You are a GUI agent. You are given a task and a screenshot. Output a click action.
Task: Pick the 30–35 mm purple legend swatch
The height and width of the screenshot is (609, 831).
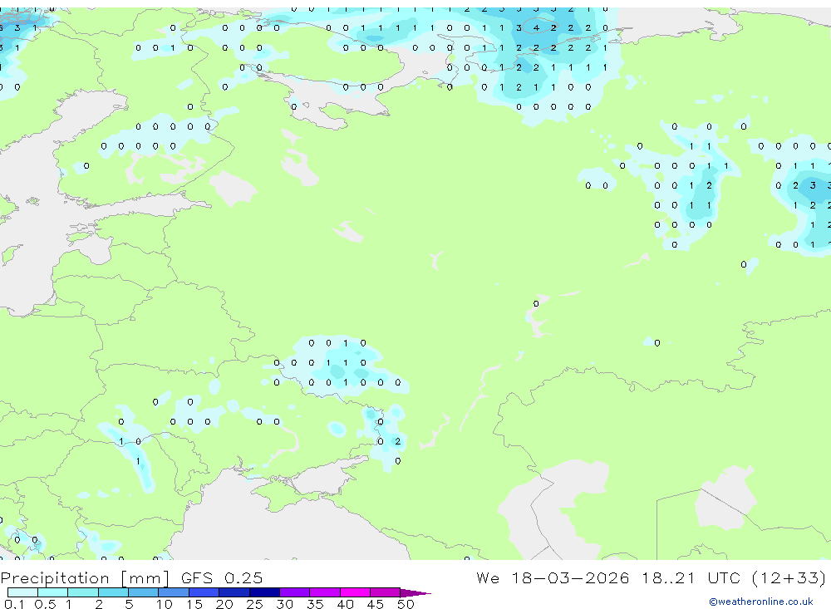(x=295, y=592)
